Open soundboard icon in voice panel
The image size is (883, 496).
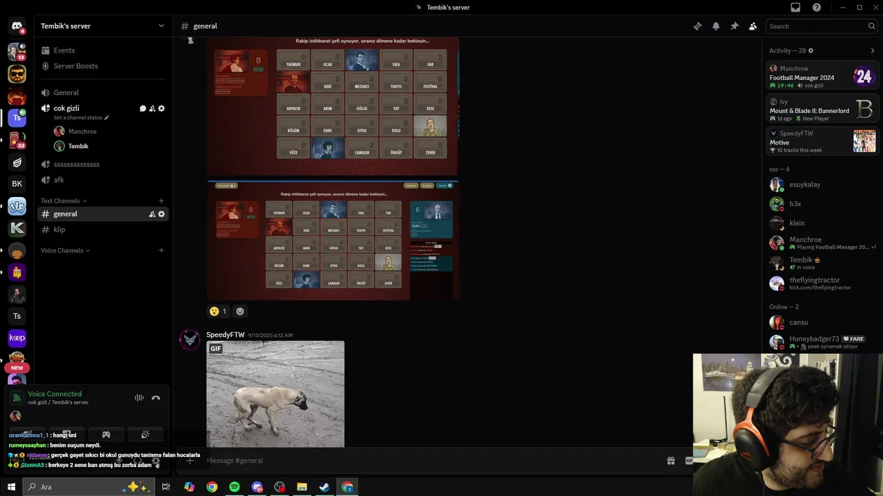pyautogui.click(x=146, y=435)
